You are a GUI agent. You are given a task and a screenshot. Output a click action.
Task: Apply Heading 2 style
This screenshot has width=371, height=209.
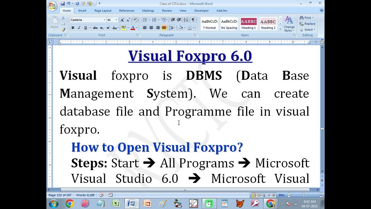(268, 24)
